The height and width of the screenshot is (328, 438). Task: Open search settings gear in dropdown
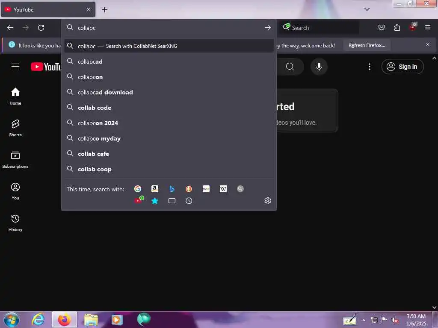pyautogui.click(x=268, y=201)
